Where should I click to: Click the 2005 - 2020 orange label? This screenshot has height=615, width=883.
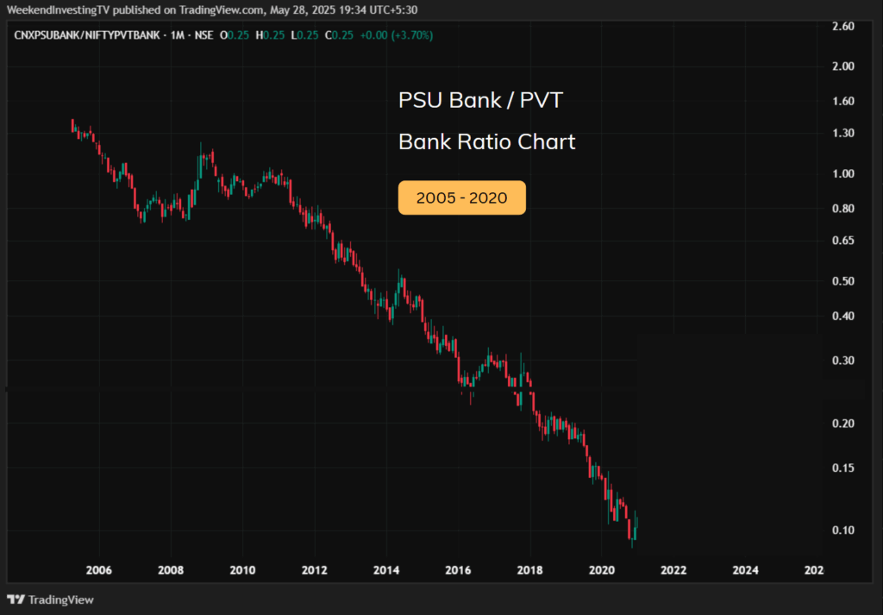pyautogui.click(x=462, y=198)
